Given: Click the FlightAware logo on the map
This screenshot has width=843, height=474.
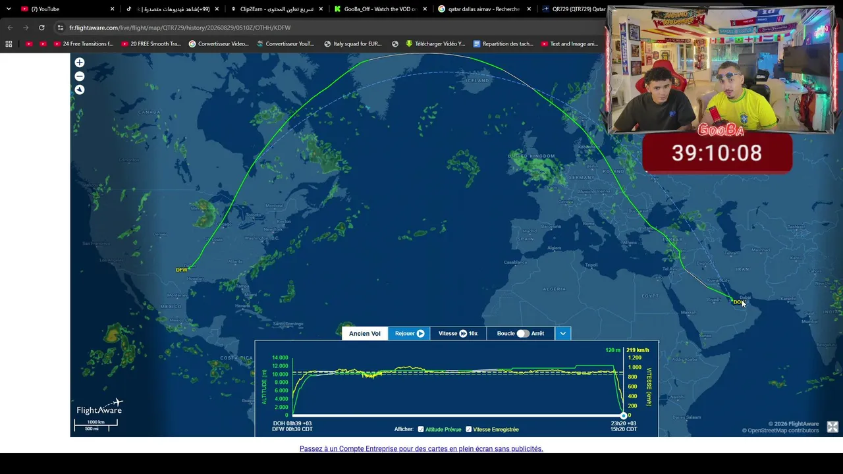Looking at the screenshot, I should click(x=100, y=407).
